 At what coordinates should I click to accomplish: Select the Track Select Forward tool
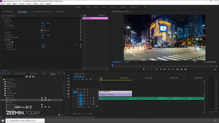coord(68,78)
